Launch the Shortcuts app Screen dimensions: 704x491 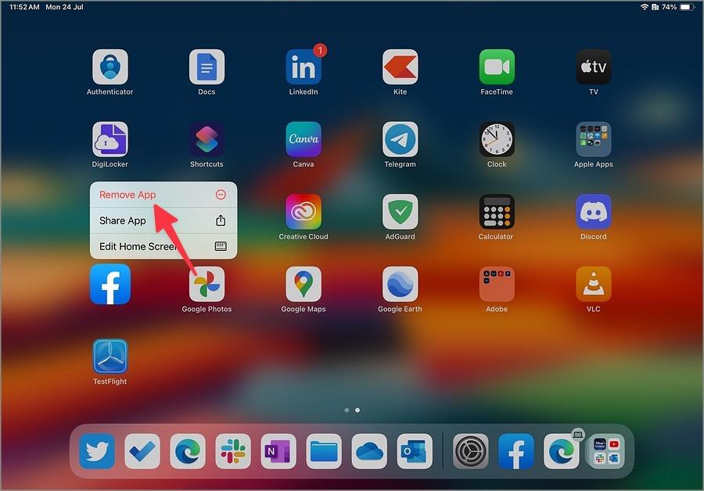207,139
